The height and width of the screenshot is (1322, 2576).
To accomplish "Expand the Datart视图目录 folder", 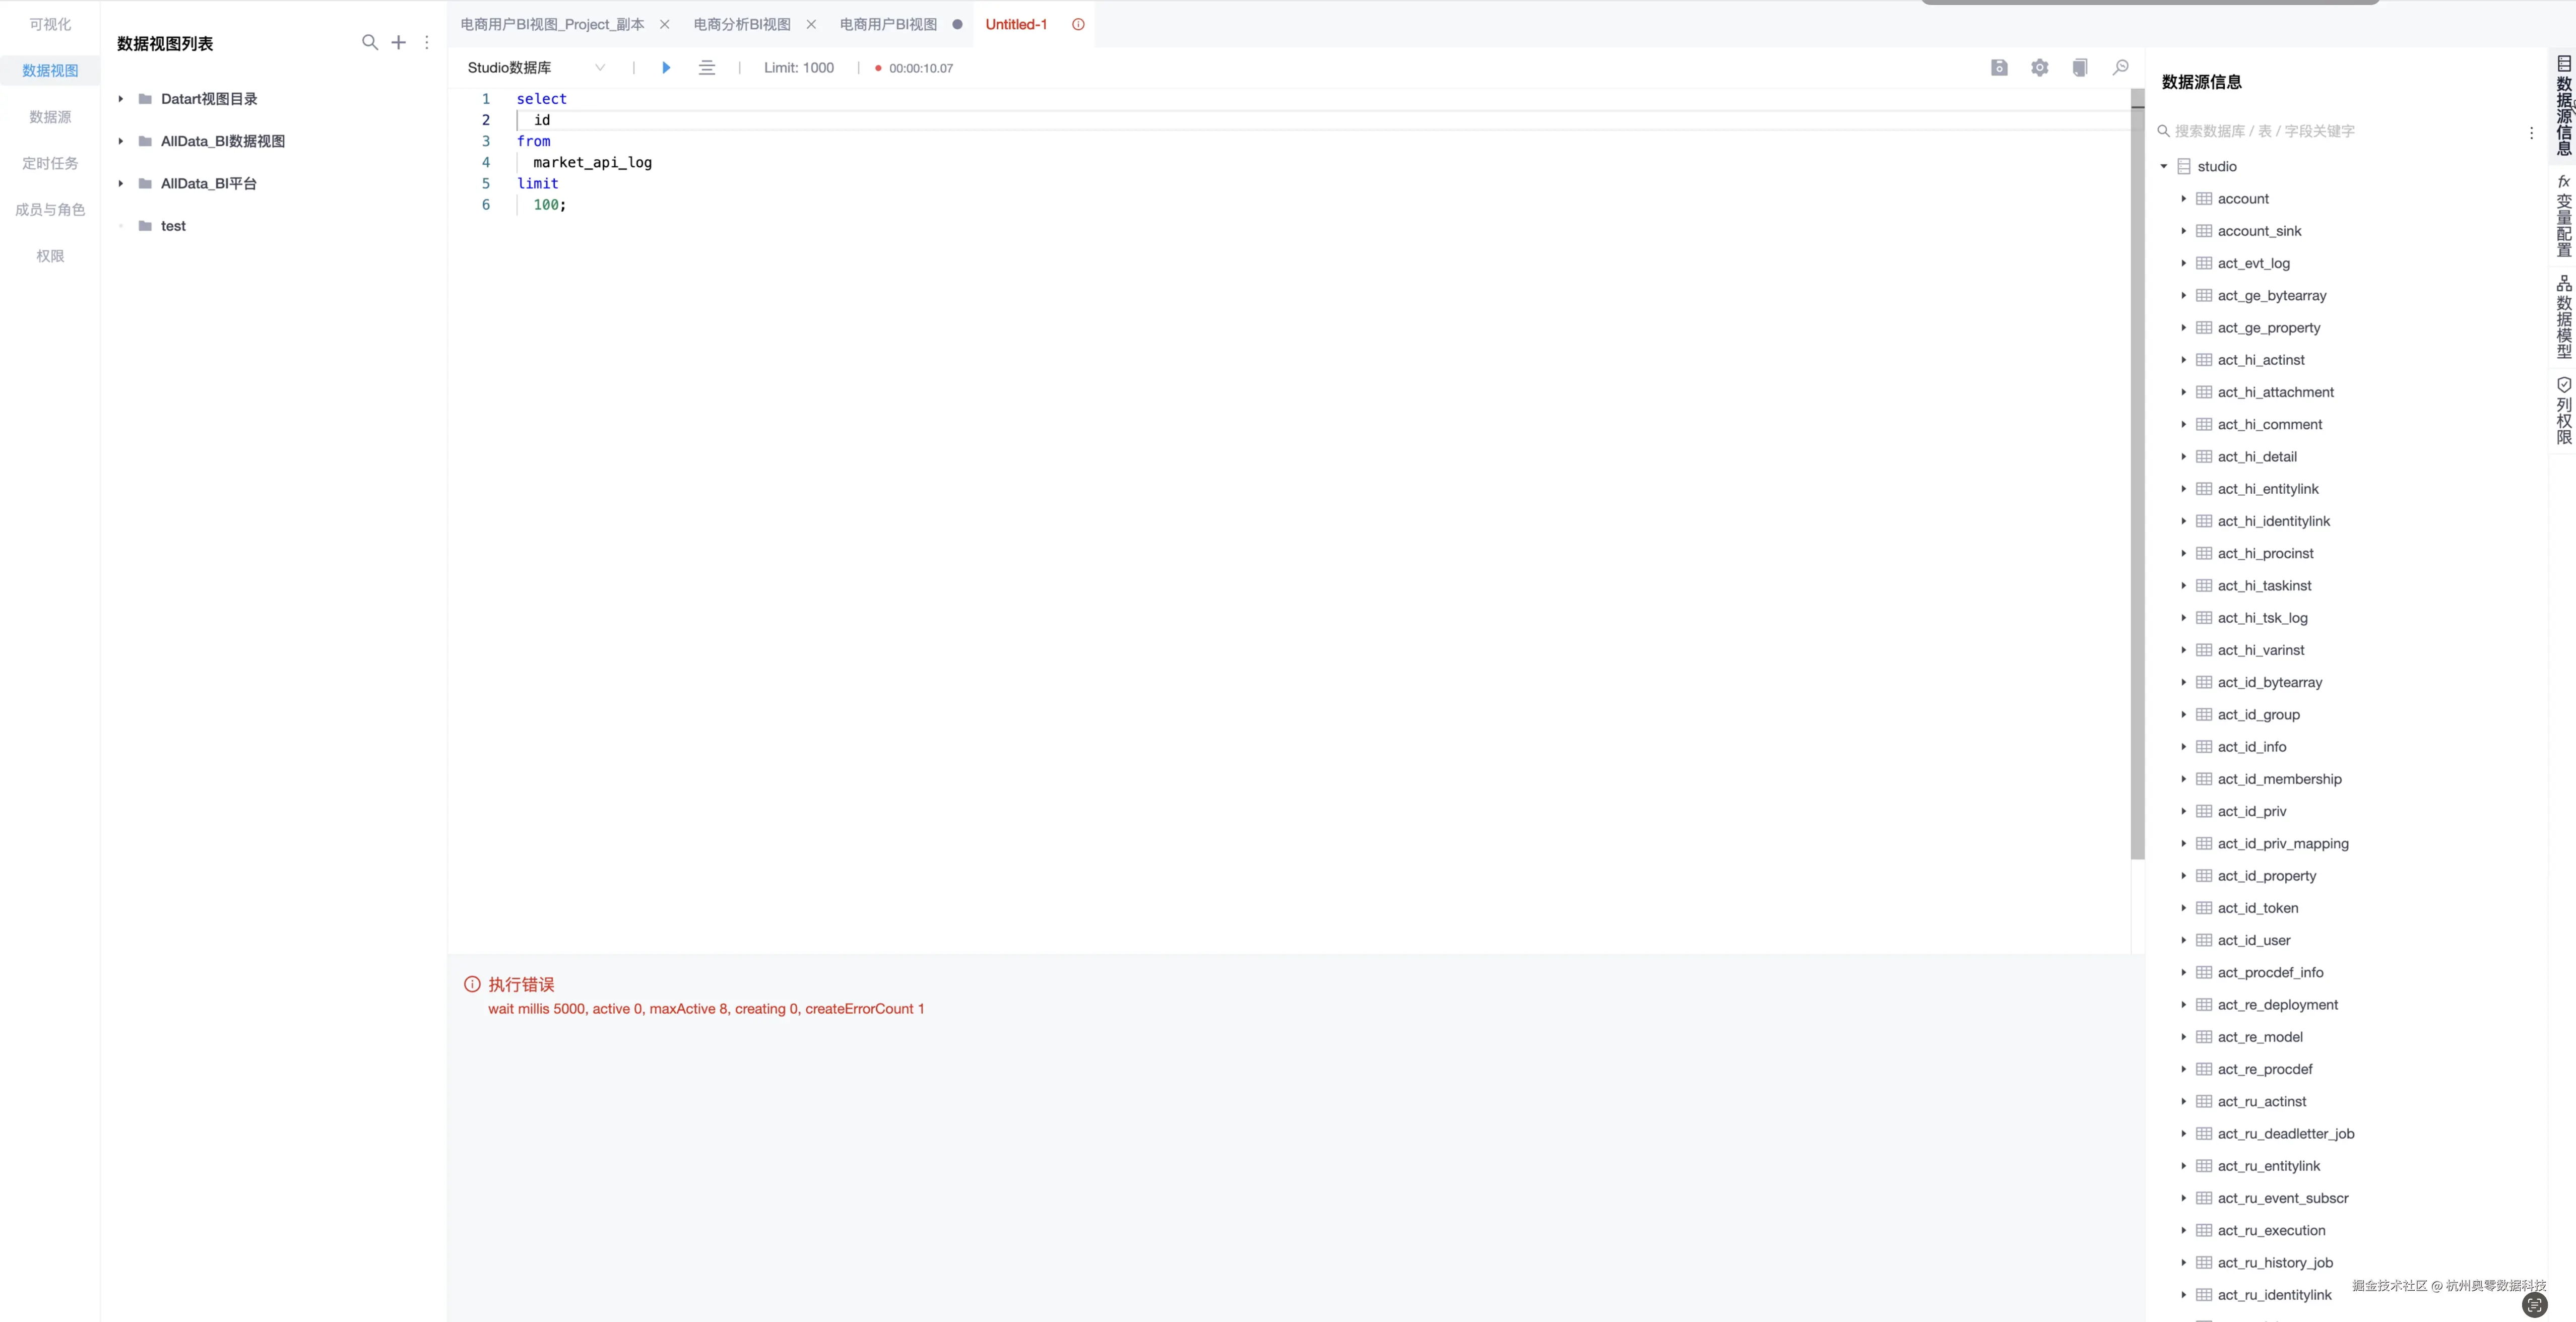I will [121, 99].
